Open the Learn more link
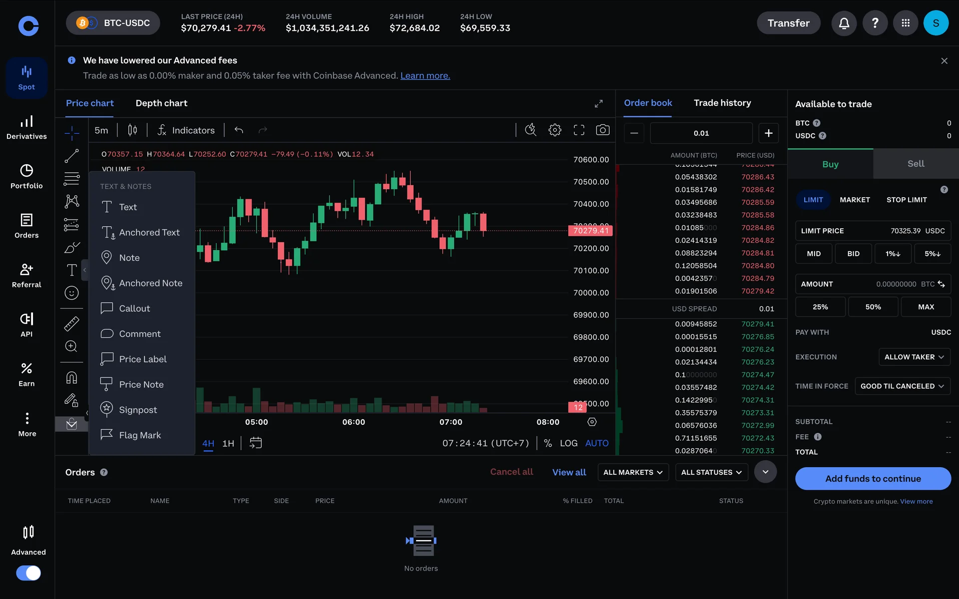The image size is (959, 599). [x=425, y=76]
